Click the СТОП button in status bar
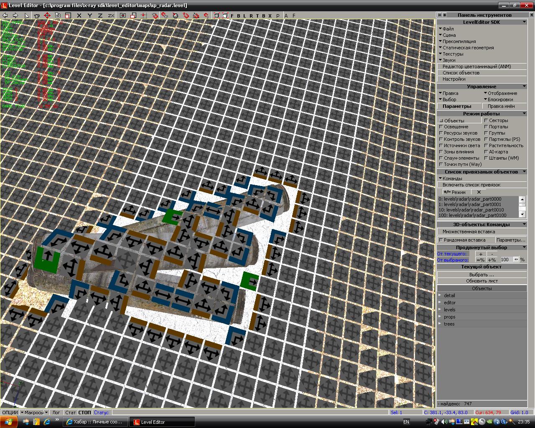The width and height of the screenshot is (535, 428). pos(85,413)
